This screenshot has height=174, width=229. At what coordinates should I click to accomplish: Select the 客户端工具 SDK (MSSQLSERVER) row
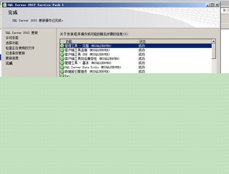pos(136,54)
